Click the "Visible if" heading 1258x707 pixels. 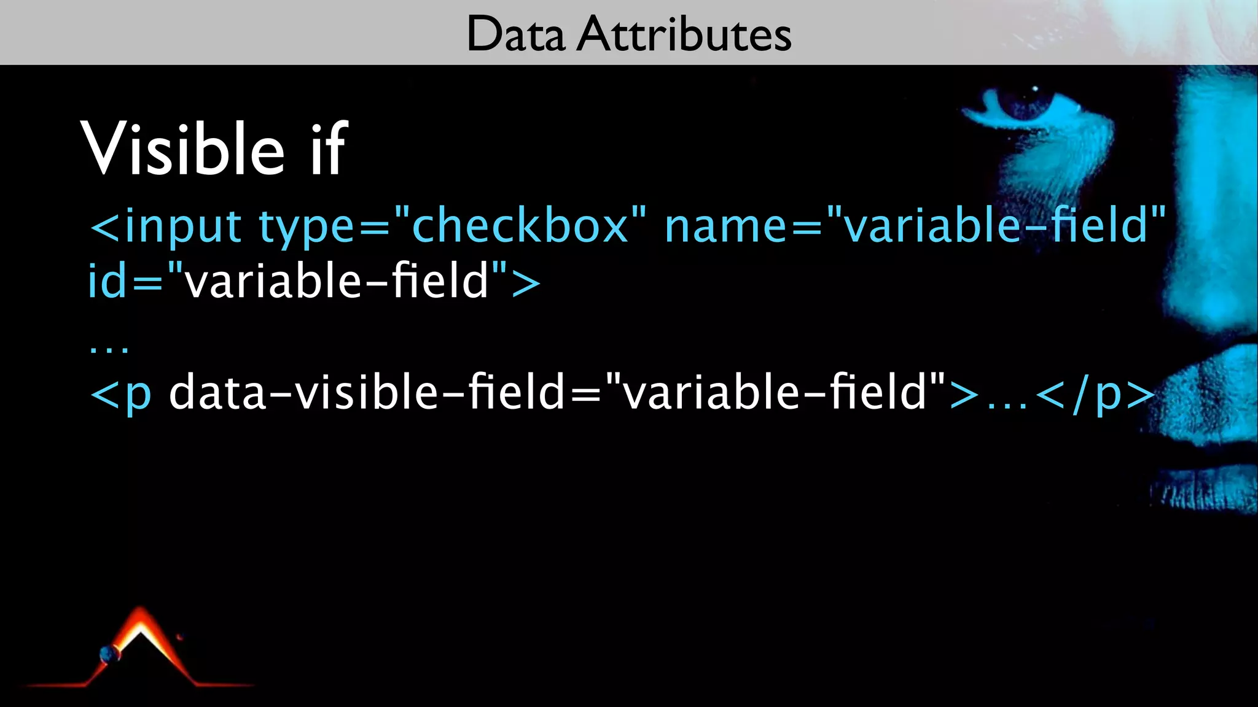(x=214, y=149)
